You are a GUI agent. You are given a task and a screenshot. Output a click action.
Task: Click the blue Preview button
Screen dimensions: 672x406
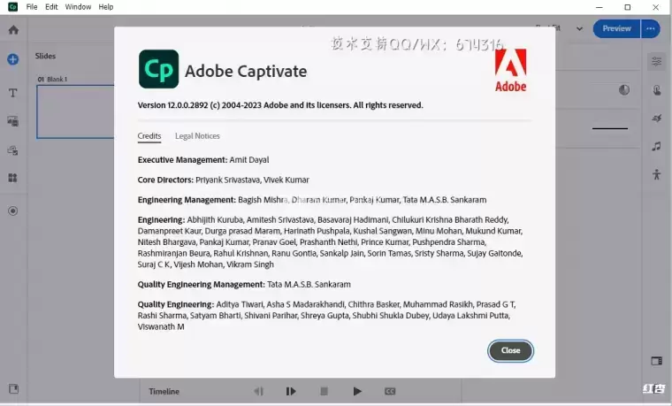point(616,28)
